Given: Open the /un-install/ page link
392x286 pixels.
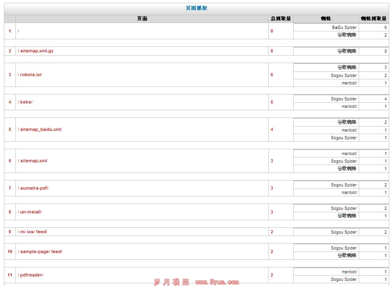Looking at the screenshot, I should (x=29, y=212).
